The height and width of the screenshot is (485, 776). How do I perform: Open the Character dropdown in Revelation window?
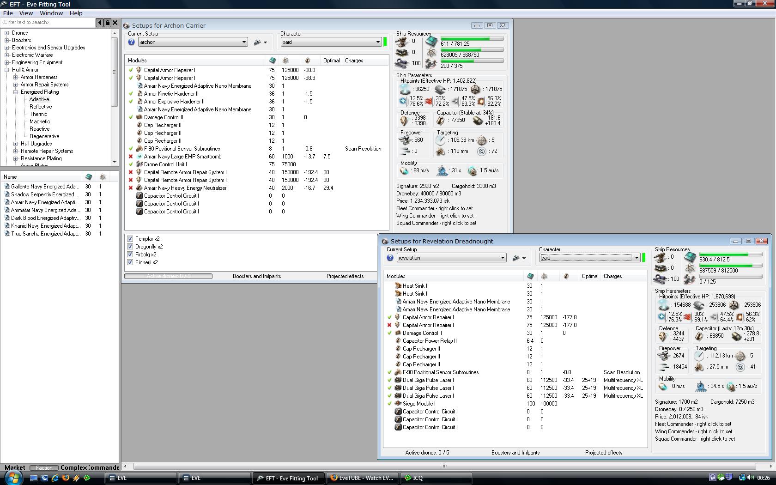pos(637,258)
